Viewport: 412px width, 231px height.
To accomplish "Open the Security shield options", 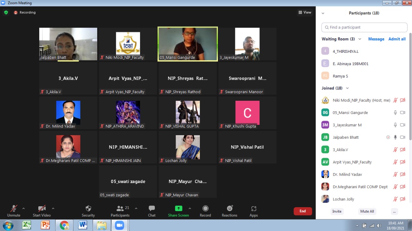I will [x=88, y=211].
